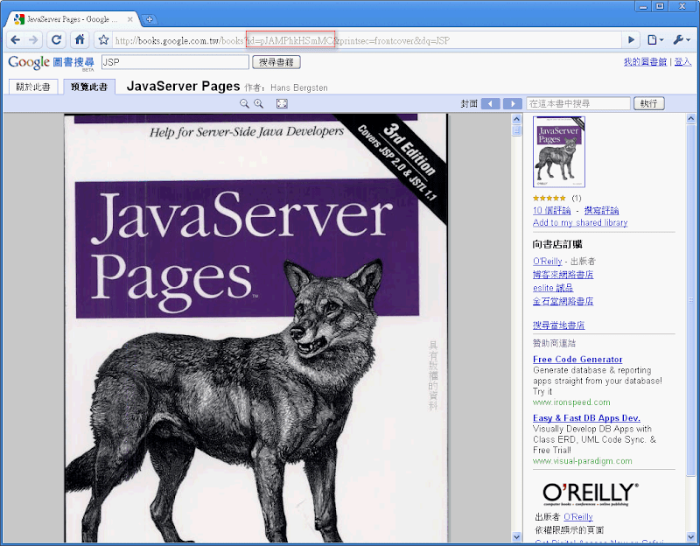Click the book viewer scrollbar up arrow
Viewport: 700px width, 546px height.
coord(516,119)
